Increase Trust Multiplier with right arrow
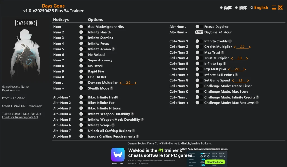The image size is (287, 167). click(247, 58)
